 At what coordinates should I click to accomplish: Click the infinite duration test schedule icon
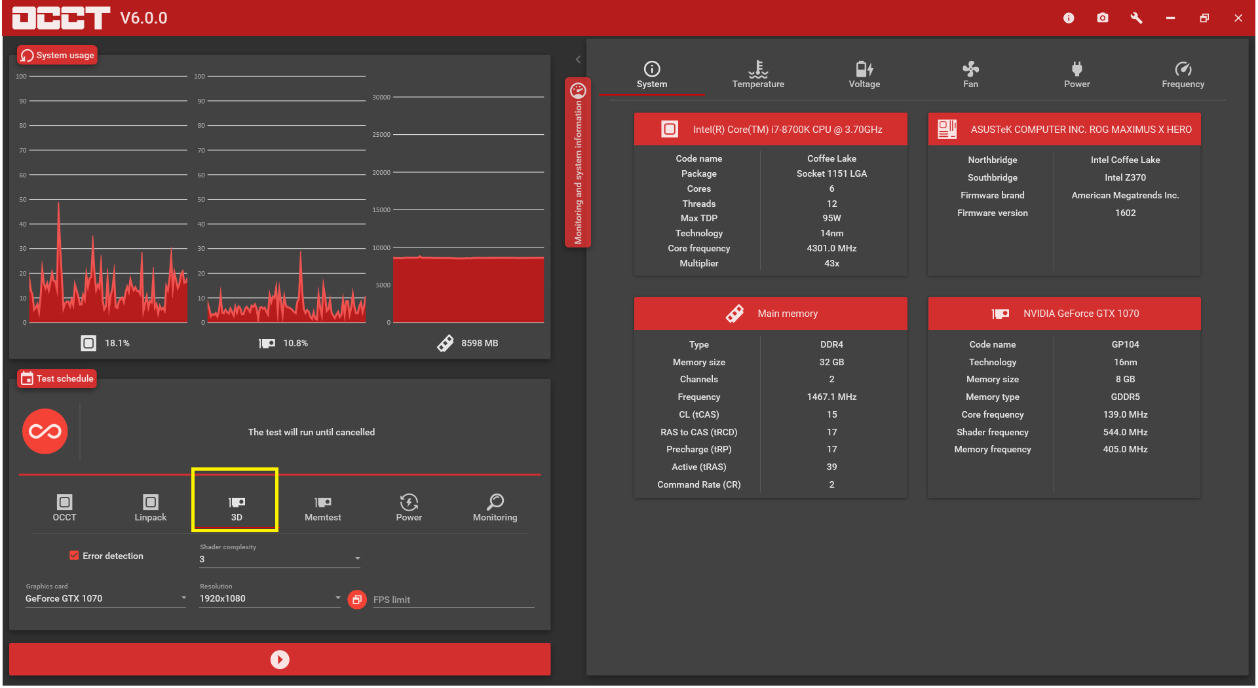tap(45, 431)
